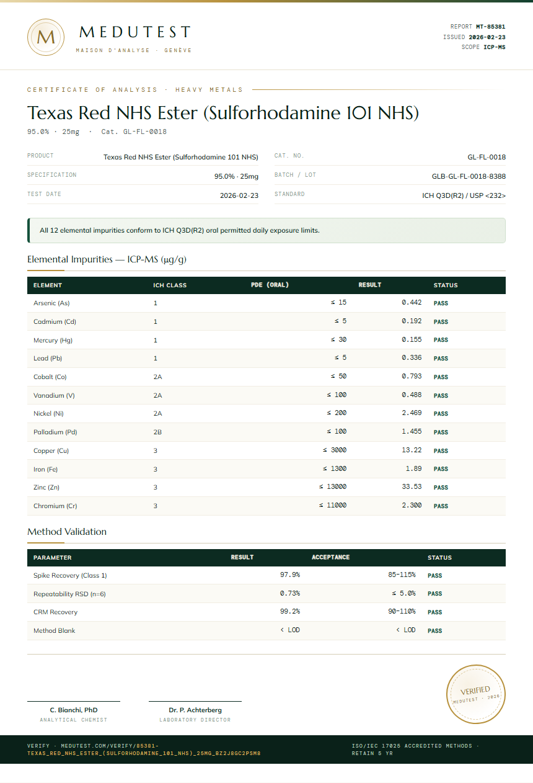Select the Arsenic (As) row label
The image size is (533, 783).
51,303
